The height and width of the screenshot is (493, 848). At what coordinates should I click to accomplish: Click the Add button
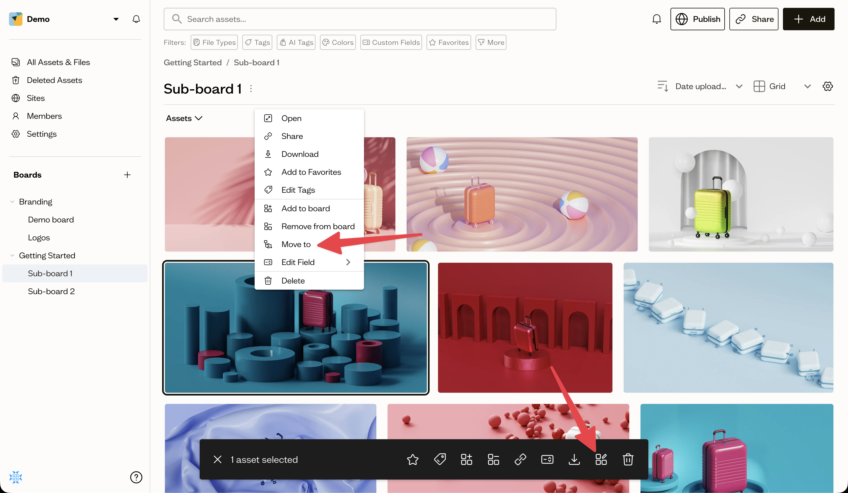point(809,19)
